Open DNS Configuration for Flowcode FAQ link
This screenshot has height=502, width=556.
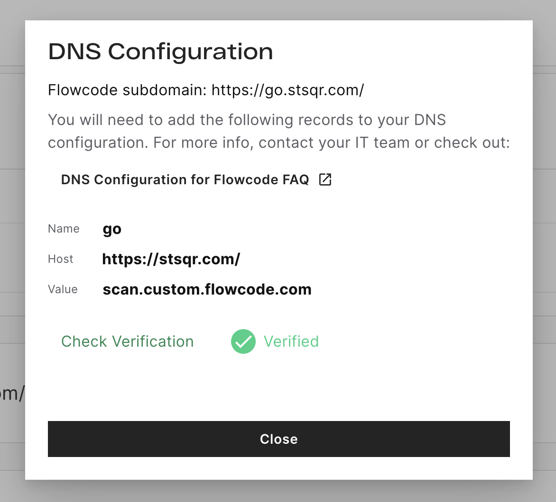(196, 179)
